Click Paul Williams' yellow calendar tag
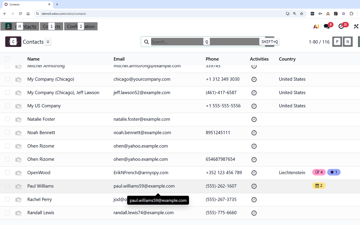 [319, 186]
